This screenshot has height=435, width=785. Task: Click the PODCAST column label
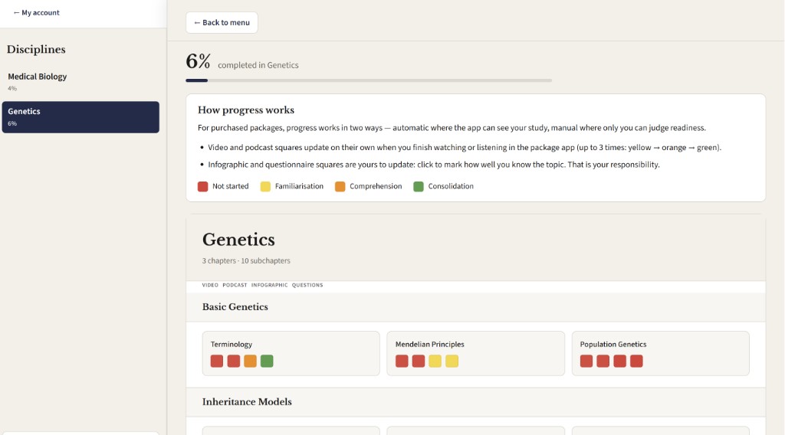235,285
